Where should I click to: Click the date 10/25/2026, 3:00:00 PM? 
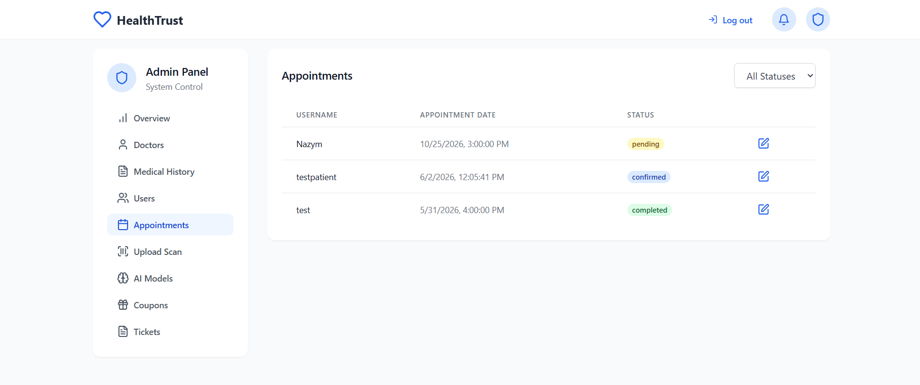click(464, 144)
